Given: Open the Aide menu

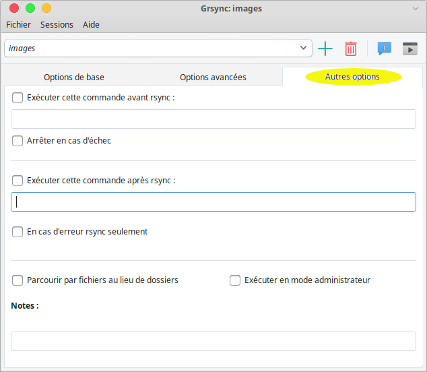Looking at the screenshot, I should pyautogui.click(x=91, y=25).
